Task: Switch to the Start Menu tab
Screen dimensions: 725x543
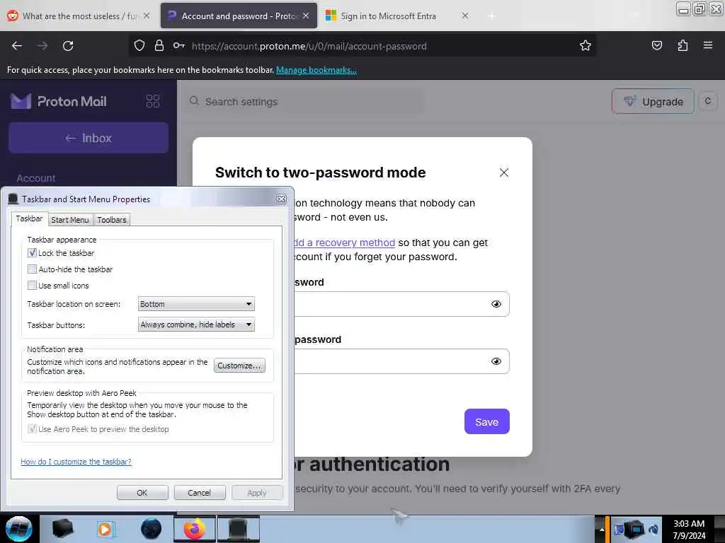Action: (70, 220)
